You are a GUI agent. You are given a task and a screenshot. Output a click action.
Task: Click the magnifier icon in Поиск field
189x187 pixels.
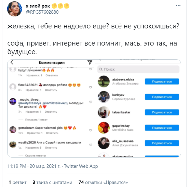click(x=101, y=69)
